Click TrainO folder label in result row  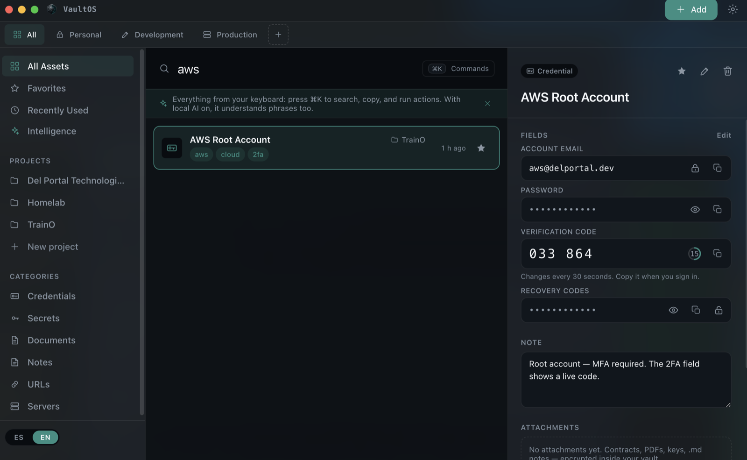pos(408,140)
